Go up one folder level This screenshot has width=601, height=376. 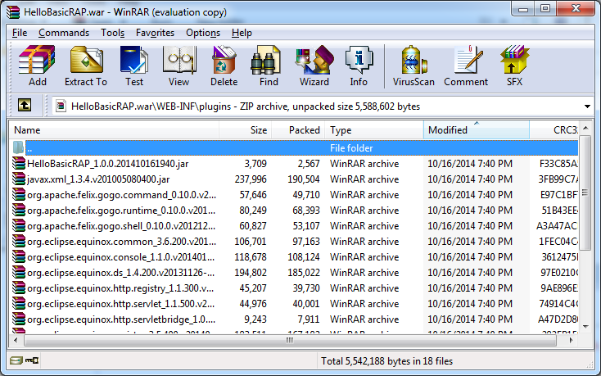point(24,105)
